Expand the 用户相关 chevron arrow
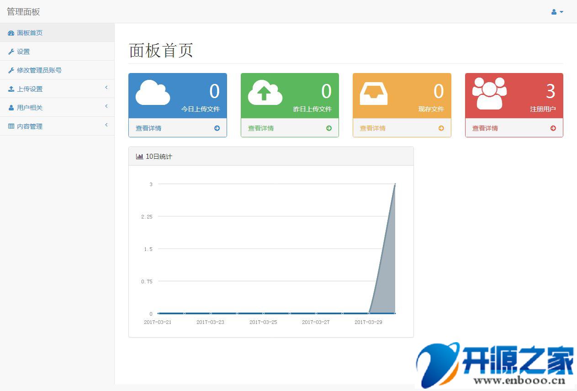The height and width of the screenshot is (391, 577). click(x=106, y=106)
